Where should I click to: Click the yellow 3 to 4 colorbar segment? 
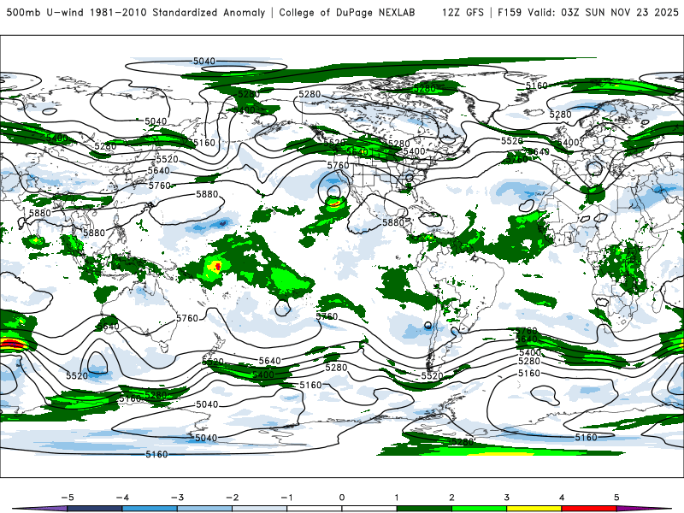click(x=534, y=509)
